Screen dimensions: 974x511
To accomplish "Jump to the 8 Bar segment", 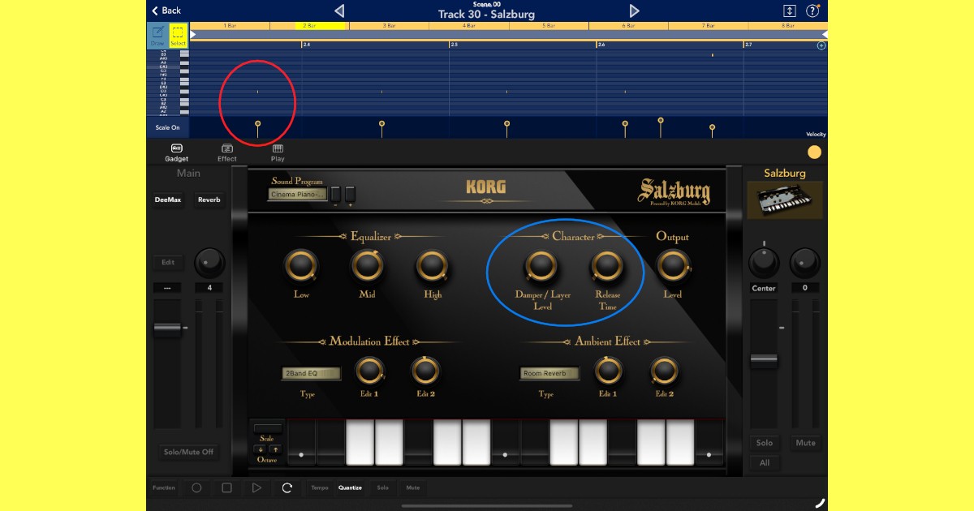I will tap(788, 26).
